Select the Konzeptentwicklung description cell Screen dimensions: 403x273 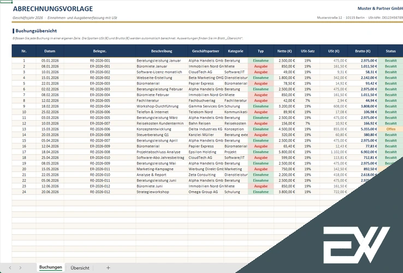pyautogui.click(x=162, y=129)
